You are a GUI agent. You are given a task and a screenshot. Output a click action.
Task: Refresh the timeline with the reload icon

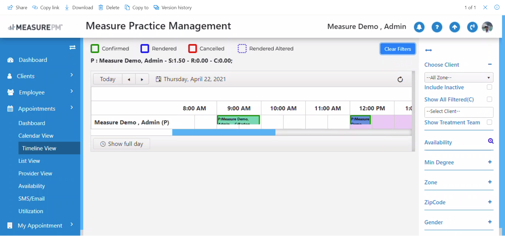pyautogui.click(x=400, y=79)
